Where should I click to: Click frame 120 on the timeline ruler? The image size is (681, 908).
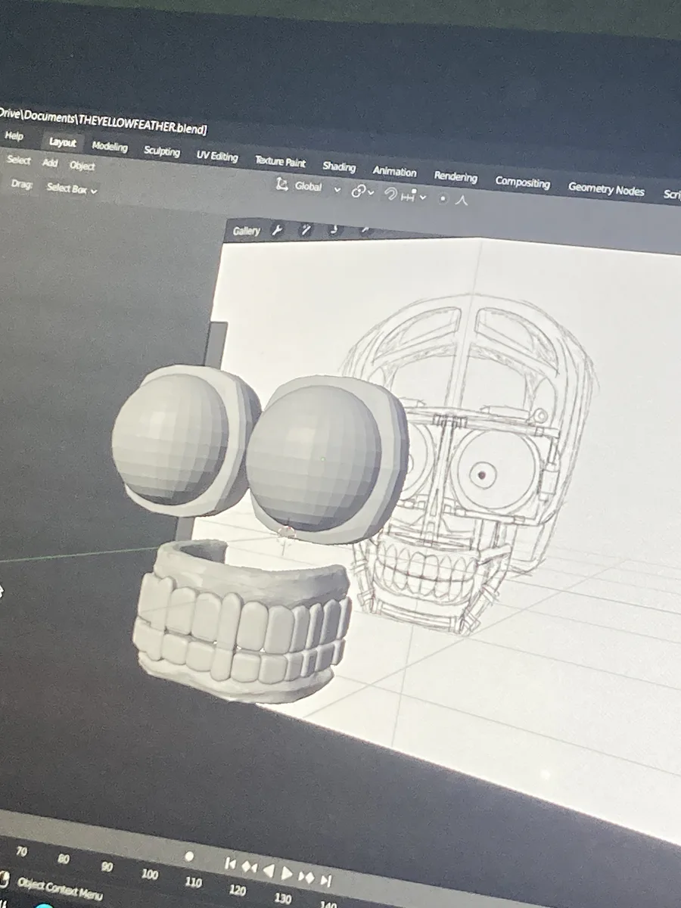[237, 890]
